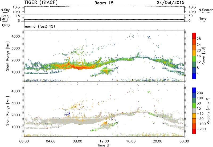Click 'Slant Range [km]' title of the power panel
This screenshot has width=213, height=147.
click(x=7, y=56)
